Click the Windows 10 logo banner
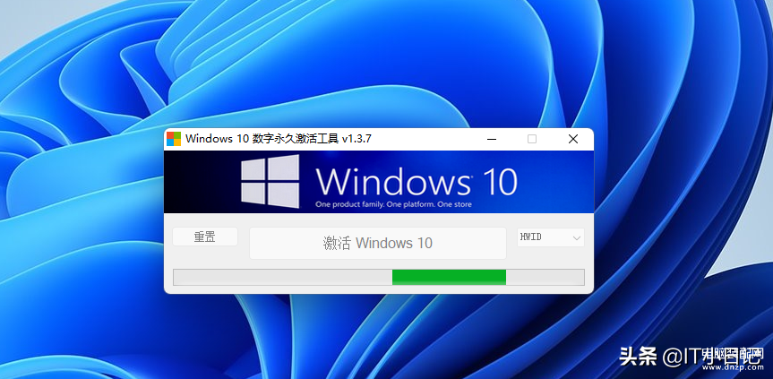The width and height of the screenshot is (773, 379). (x=379, y=182)
